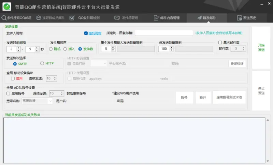Open the 条件搜索QQ邮箱 tab

coord(16,18)
